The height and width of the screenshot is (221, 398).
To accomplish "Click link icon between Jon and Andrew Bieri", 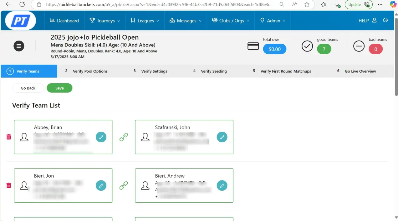I will pyautogui.click(x=124, y=185).
